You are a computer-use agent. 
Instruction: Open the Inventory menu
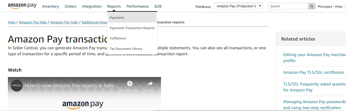click(x=51, y=6)
